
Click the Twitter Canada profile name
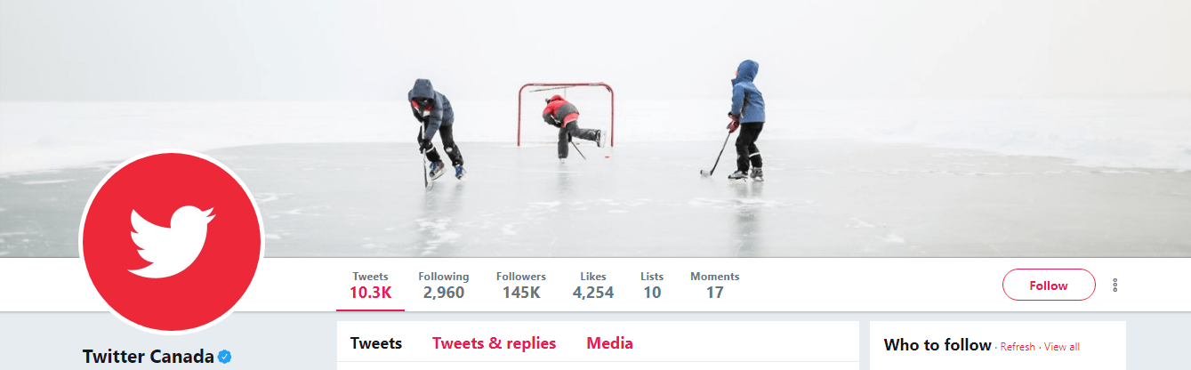(149, 357)
